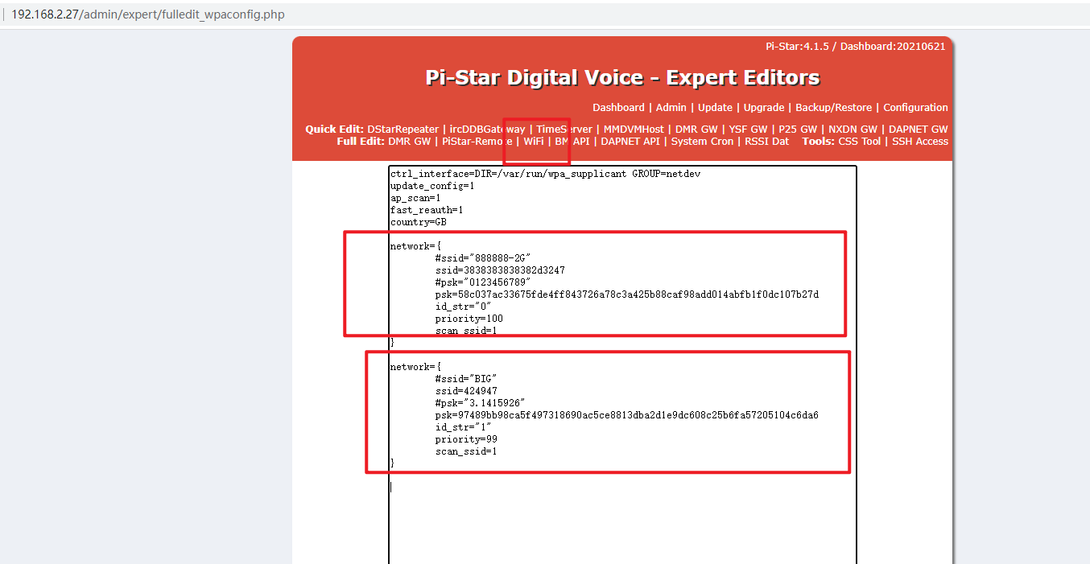This screenshot has height=564, width=1090.
Task: Click the Upgrade link
Action: point(764,108)
